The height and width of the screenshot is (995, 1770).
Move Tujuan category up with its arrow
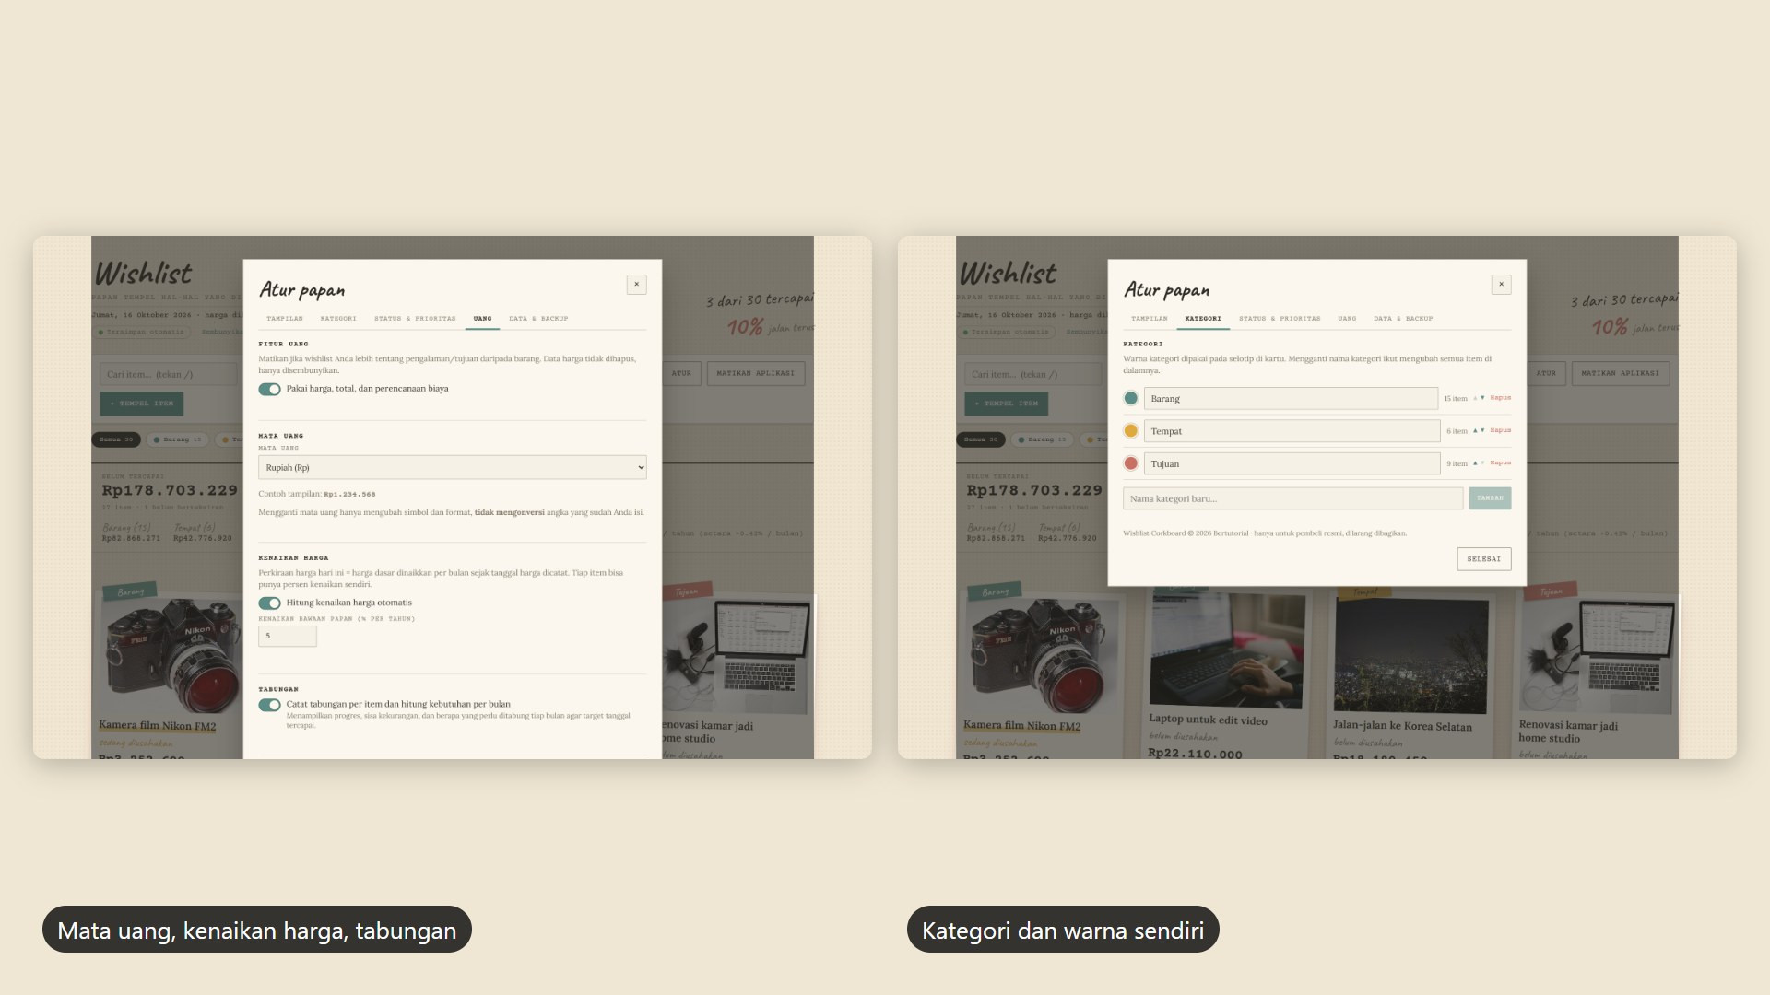[1475, 463]
